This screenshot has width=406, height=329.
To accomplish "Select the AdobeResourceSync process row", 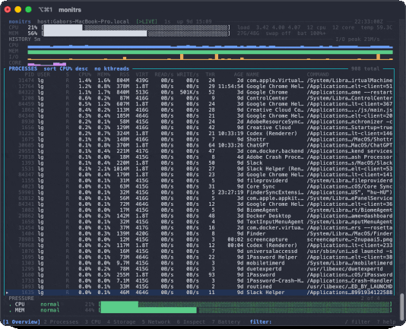I will (x=199, y=122).
